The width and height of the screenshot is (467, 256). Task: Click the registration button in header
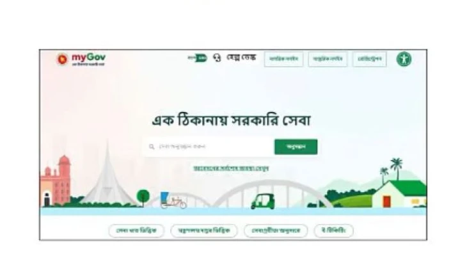pos(370,59)
